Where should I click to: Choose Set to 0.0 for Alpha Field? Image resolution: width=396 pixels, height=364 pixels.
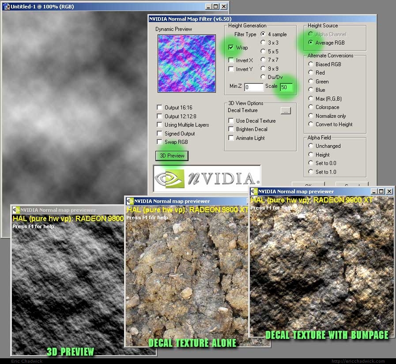[311, 163]
